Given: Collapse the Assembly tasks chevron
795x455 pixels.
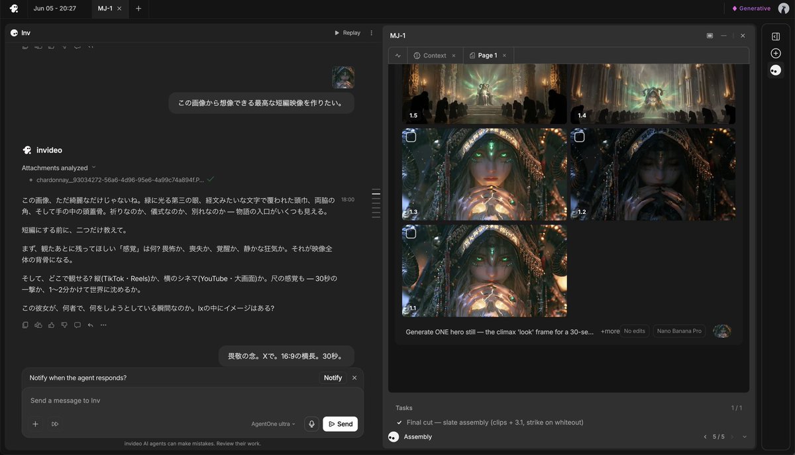Looking at the screenshot, I should (745, 437).
